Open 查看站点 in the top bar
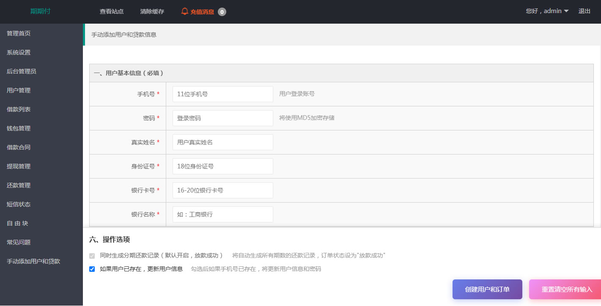This screenshot has width=601, height=306. (112, 12)
